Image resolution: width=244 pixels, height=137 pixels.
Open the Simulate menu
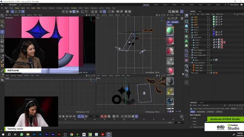(x=74, y=8)
